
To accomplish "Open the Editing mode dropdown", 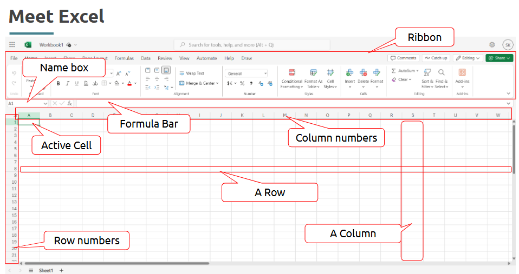I will click(468, 58).
